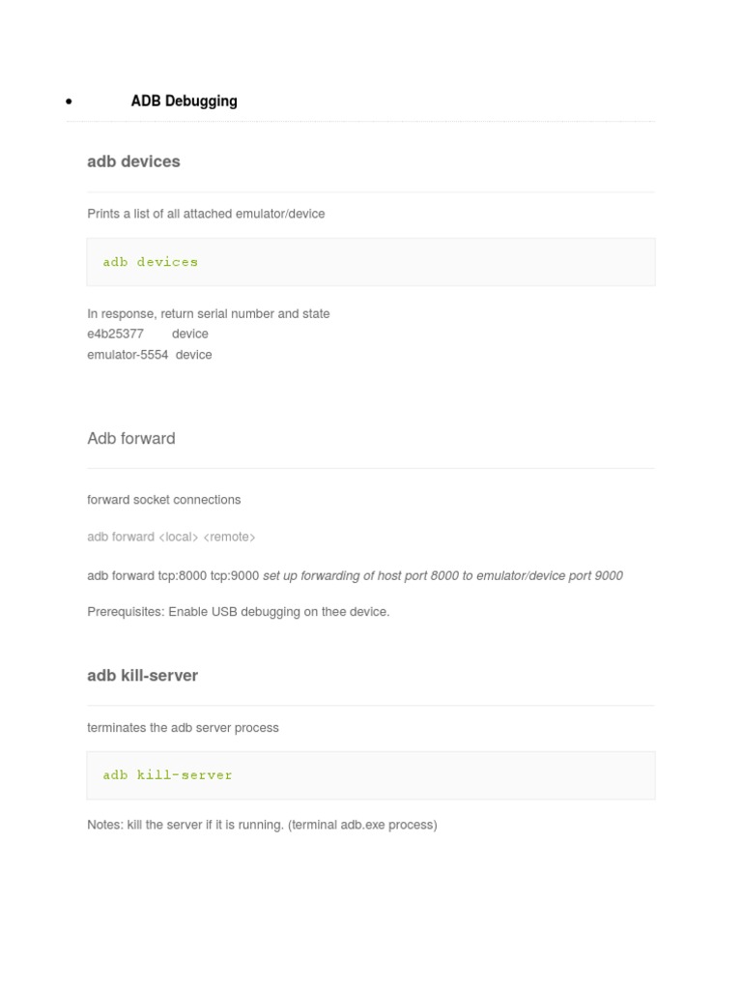Select the bold "adb kill-server" section heading
Image resolution: width=742 pixels, height=990 pixels.
(x=142, y=676)
